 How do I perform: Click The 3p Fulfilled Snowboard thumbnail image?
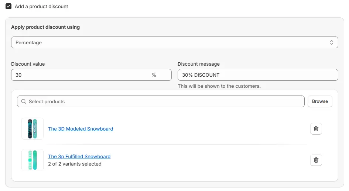point(32,160)
